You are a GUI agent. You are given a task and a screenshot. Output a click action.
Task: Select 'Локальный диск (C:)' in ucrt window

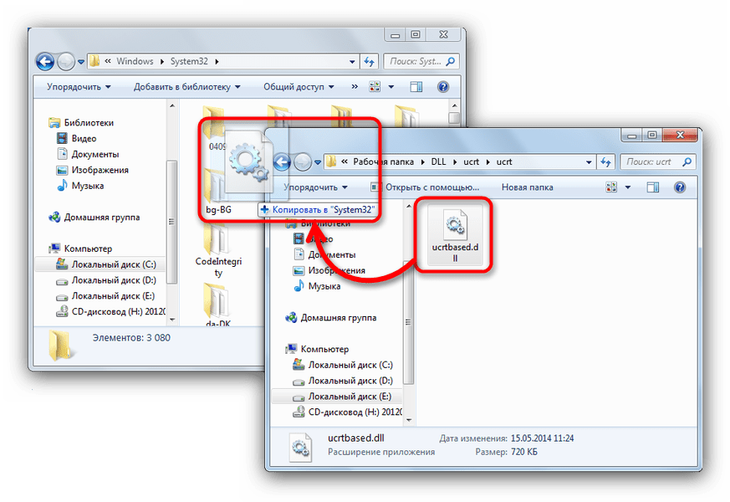pyautogui.click(x=343, y=365)
